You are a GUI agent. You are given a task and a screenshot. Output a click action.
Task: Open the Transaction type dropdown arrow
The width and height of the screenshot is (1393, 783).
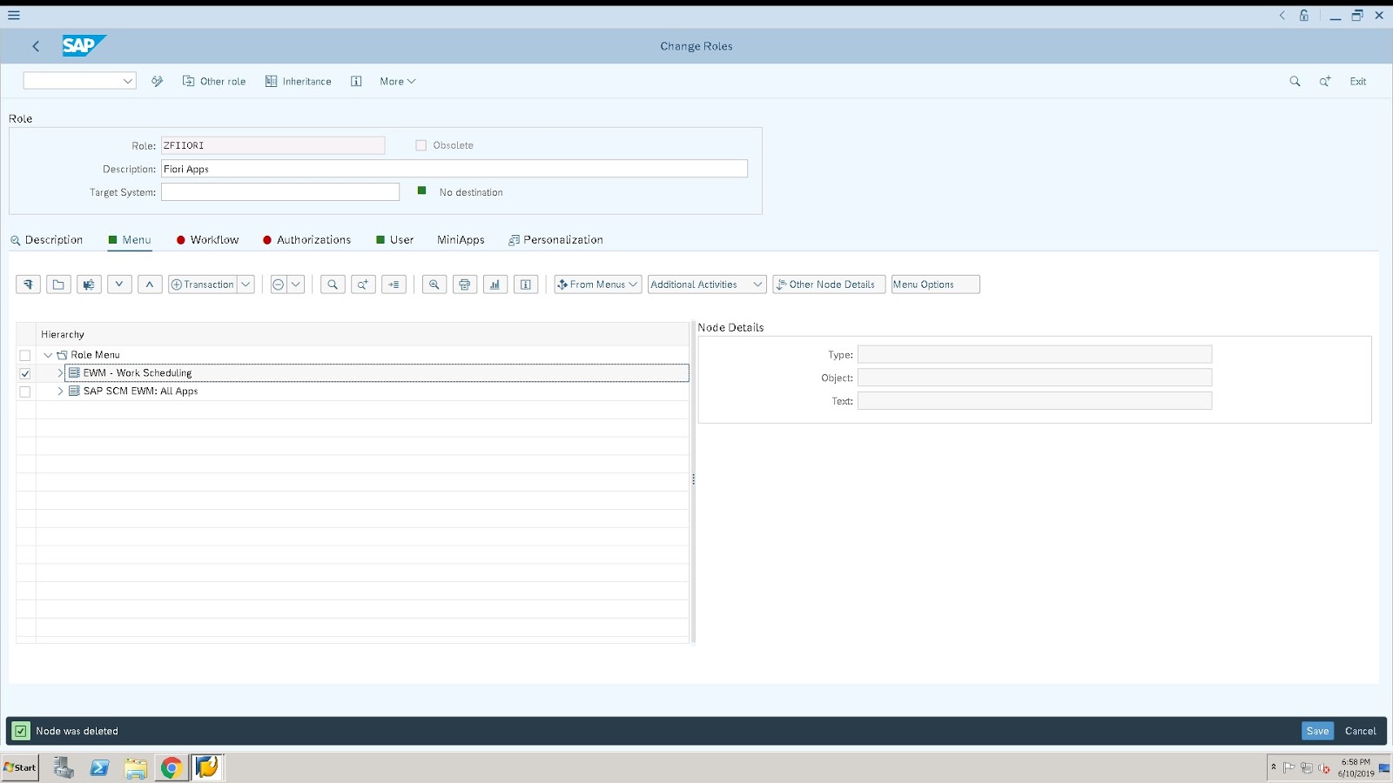pos(246,284)
